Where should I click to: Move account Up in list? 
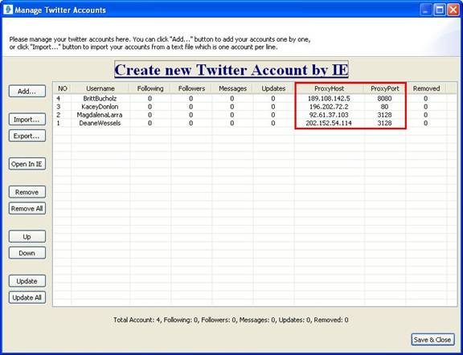point(27,236)
